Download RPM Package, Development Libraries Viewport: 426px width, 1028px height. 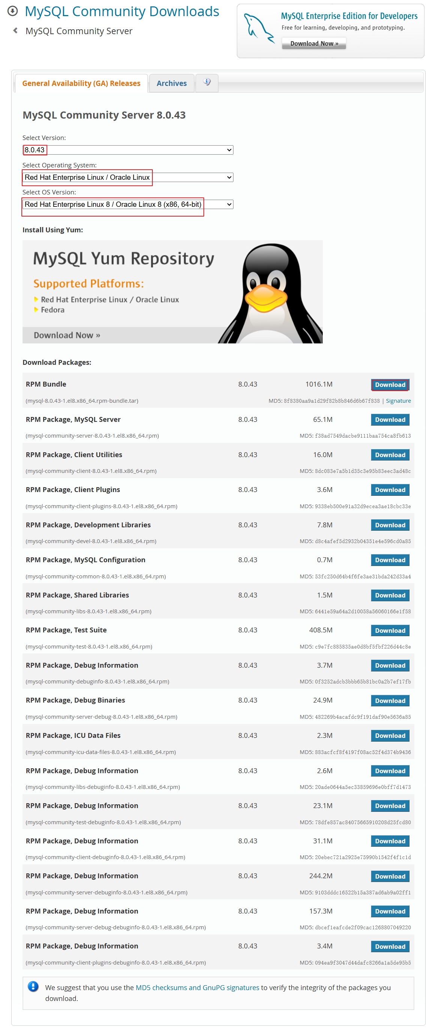[x=390, y=525]
